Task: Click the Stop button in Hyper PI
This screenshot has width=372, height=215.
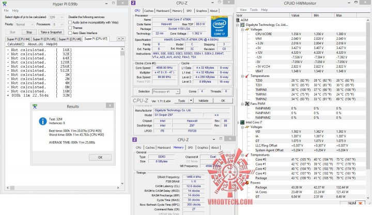Action: pos(29,32)
